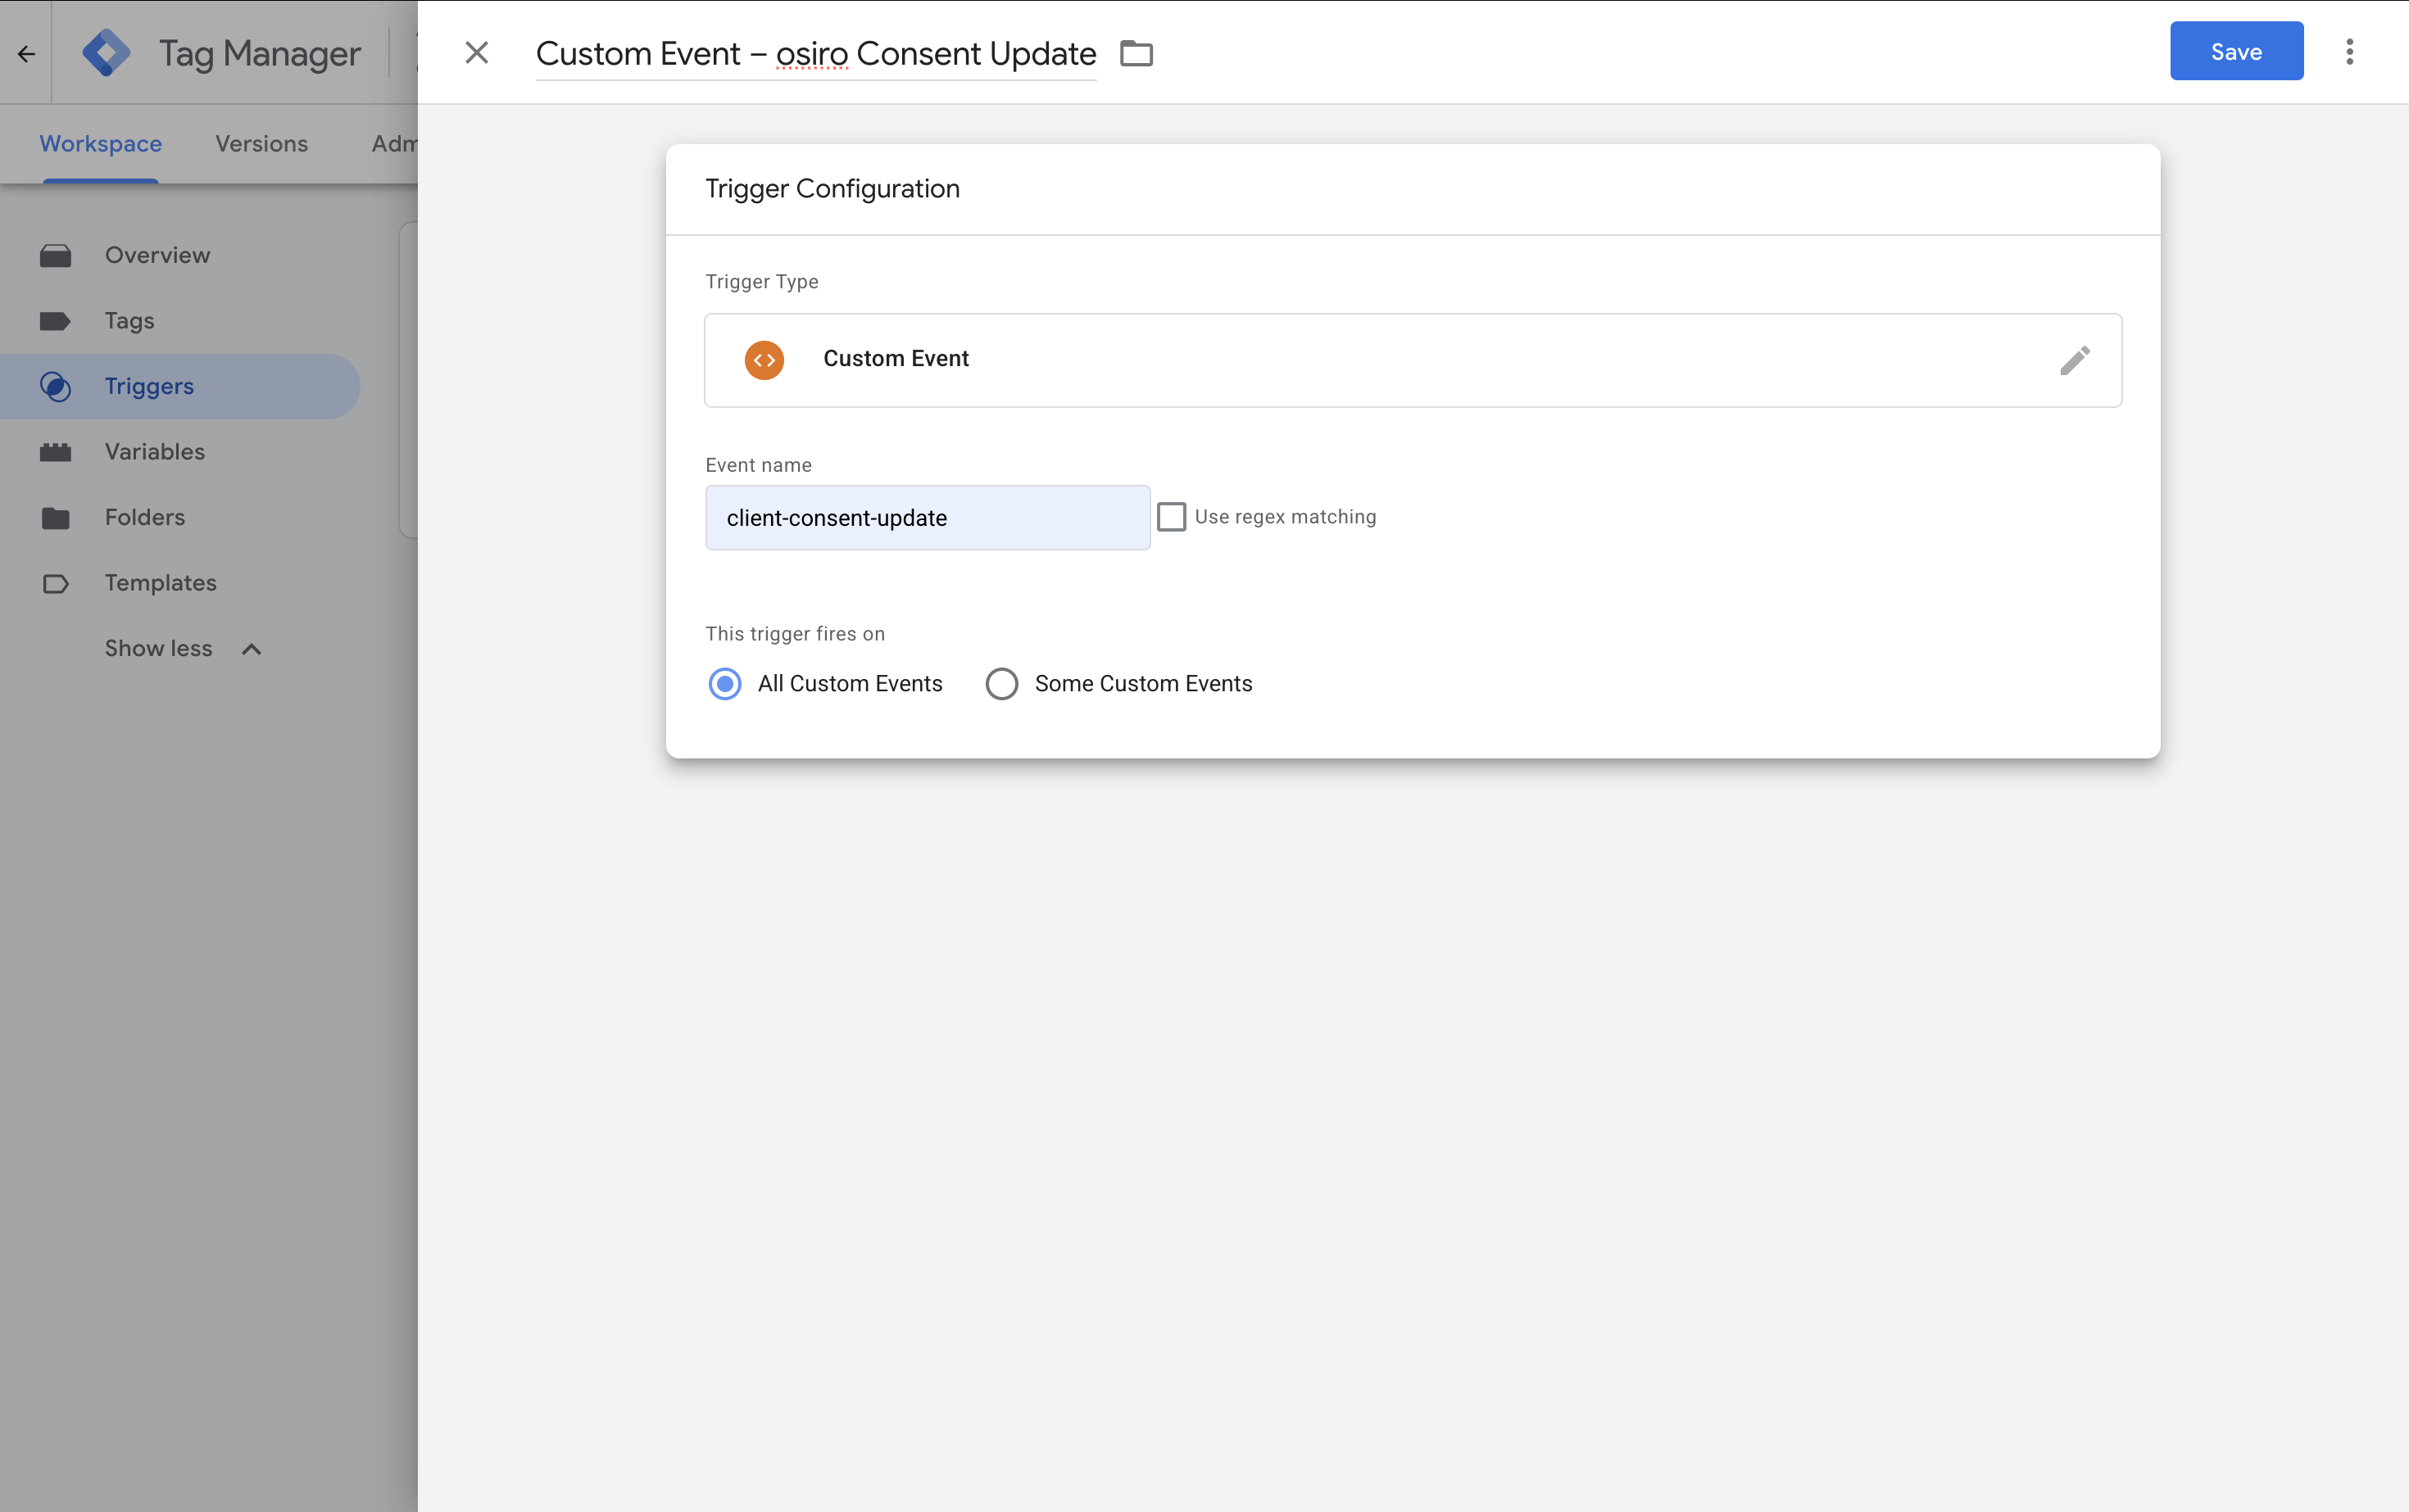
Task: Click the orange Custom Event type icon
Action: tap(764, 360)
